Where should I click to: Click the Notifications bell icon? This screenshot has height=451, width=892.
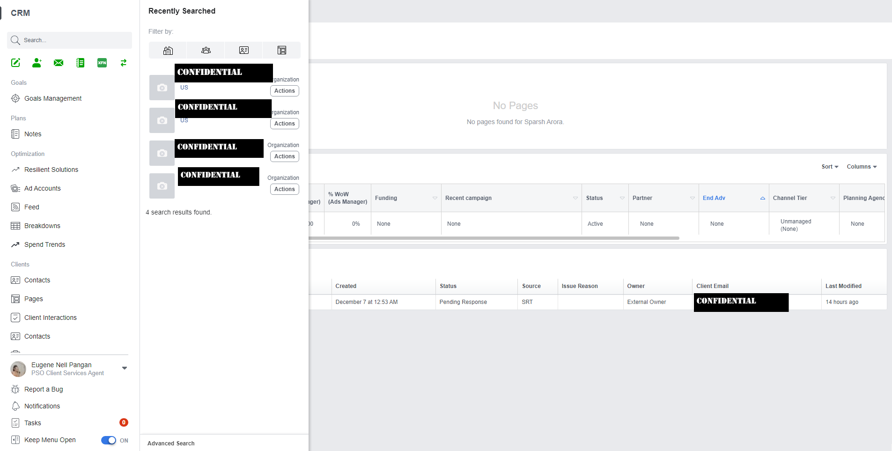point(15,406)
